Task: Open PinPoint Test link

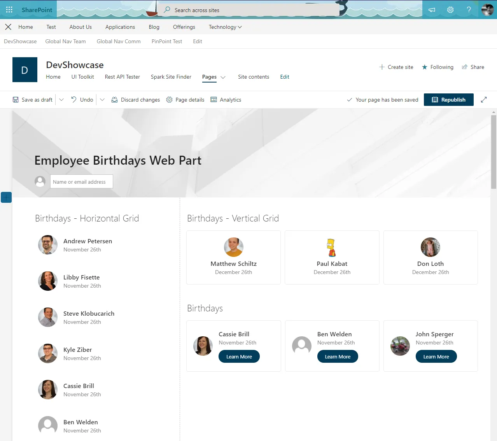Action: 167,41
